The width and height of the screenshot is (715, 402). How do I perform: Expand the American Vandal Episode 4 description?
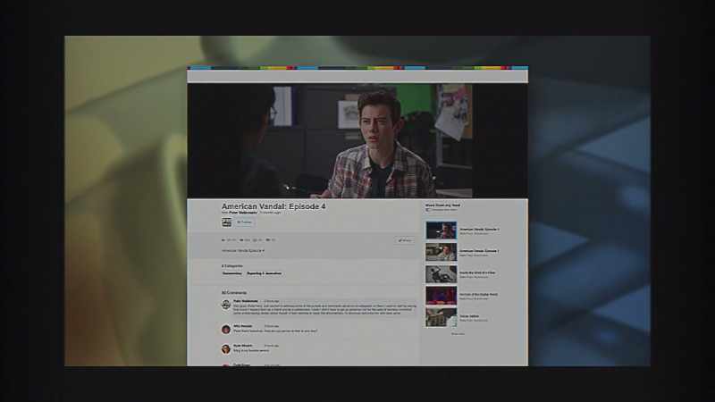pos(243,251)
